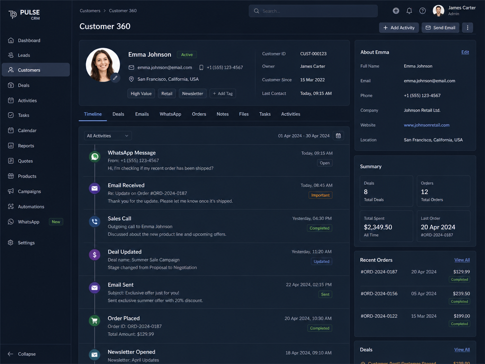The image size is (485, 364).
Task: Open Activities in the sidebar
Action: point(27,100)
